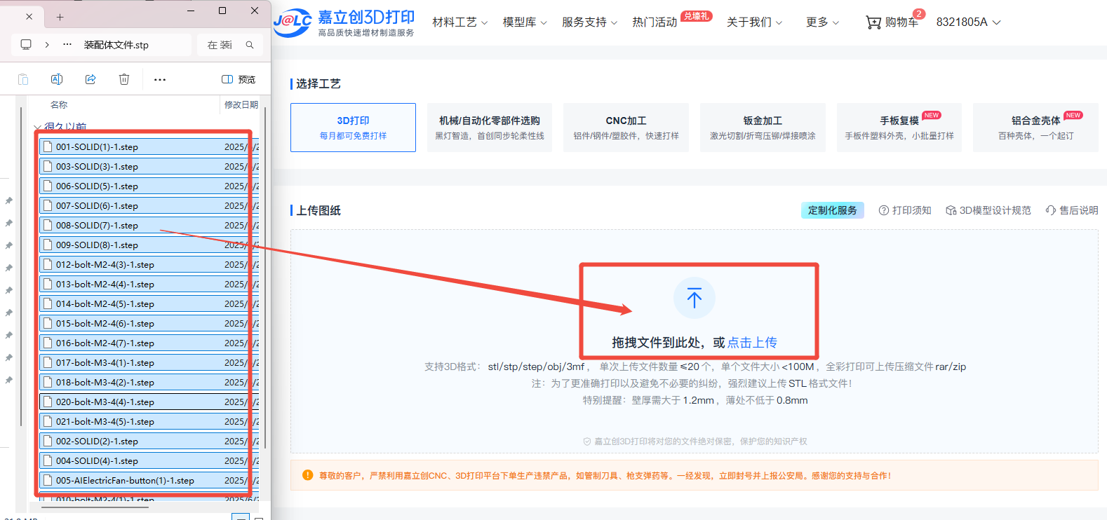1107x520 pixels.
Task: Select the CNC加工 process tab
Action: coord(626,128)
